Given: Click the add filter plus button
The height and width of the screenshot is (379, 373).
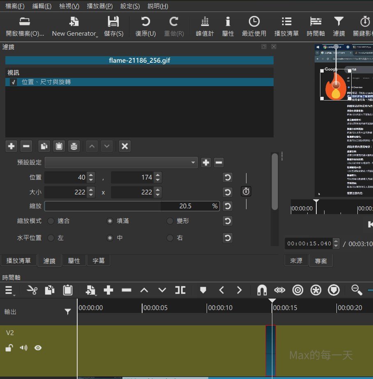Looking at the screenshot, I should click(x=12, y=146).
